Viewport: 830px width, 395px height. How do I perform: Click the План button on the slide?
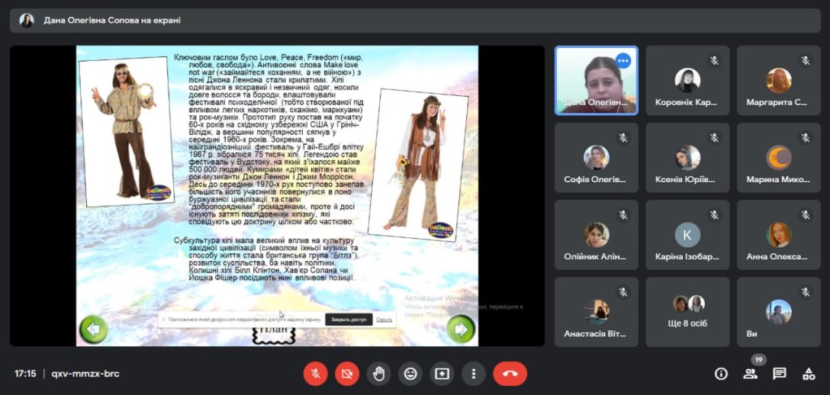[x=273, y=334]
